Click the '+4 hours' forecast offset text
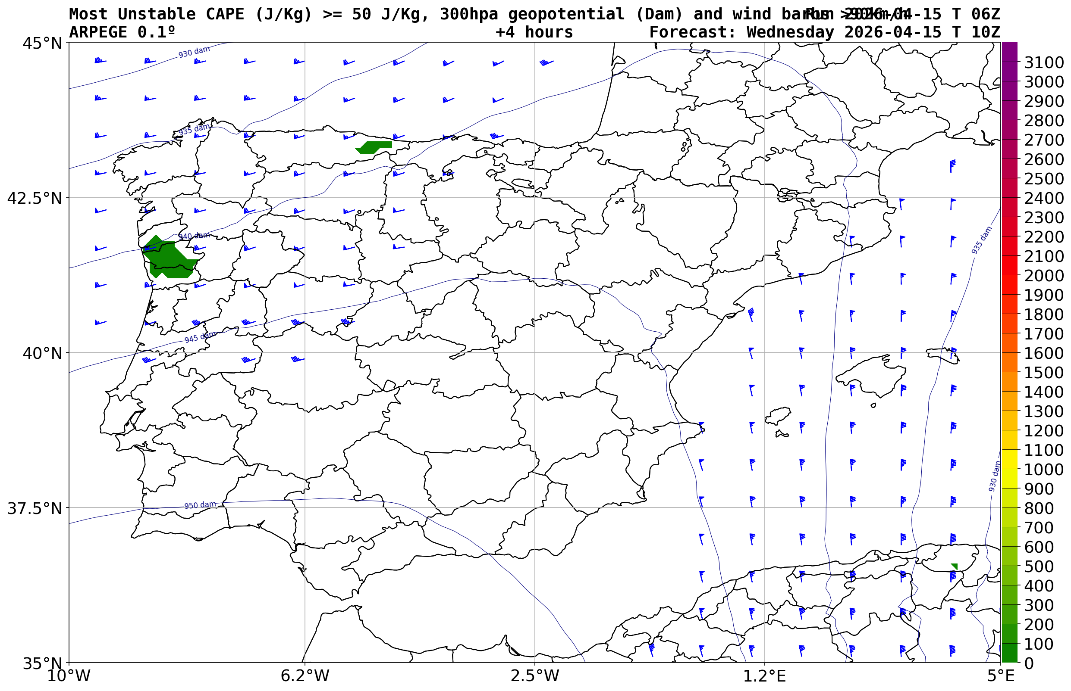Screen dimensions: 1071x691 point(534,32)
